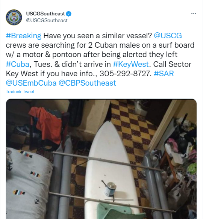
Task: Visit the @USEmbCuba mention
Action: (x=31, y=83)
